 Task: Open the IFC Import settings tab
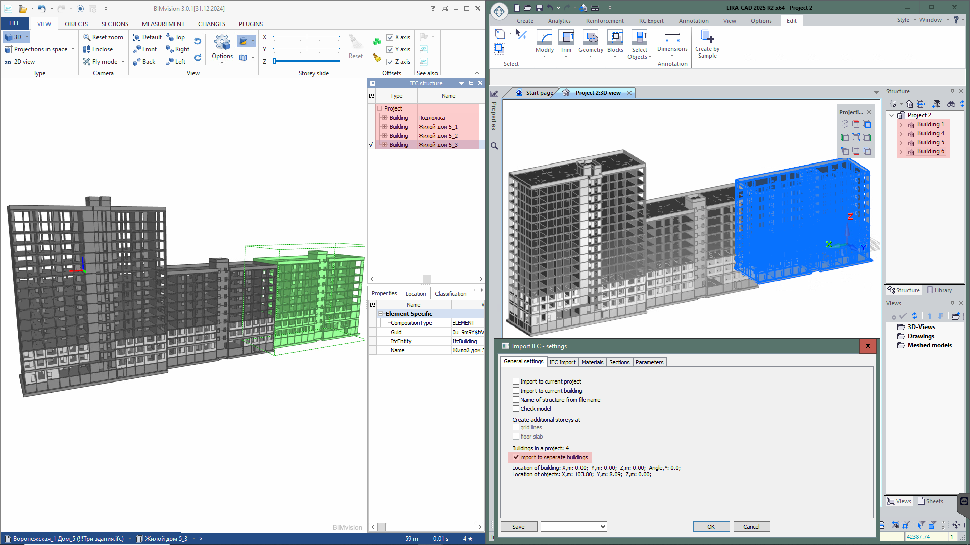(562, 362)
